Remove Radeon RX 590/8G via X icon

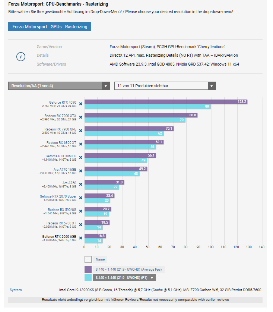pos(80,211)
